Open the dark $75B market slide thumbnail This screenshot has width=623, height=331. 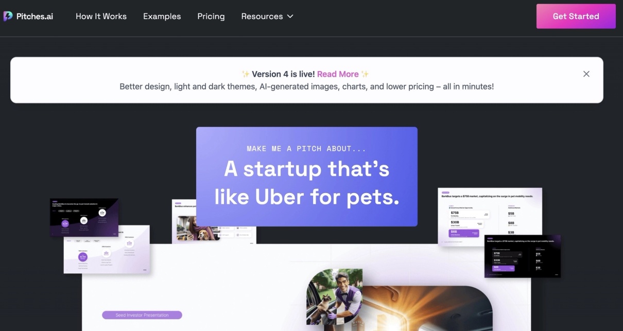pos(522,256)
